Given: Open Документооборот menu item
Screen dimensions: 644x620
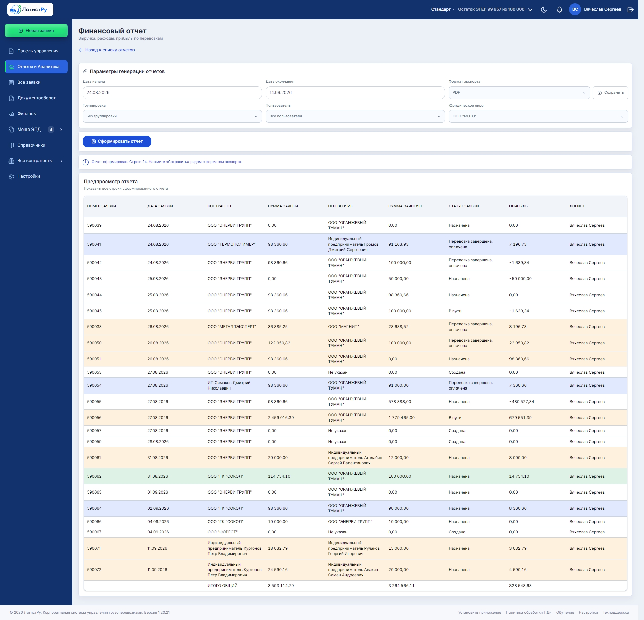Looking at the screenshot, I should point(36,98).
